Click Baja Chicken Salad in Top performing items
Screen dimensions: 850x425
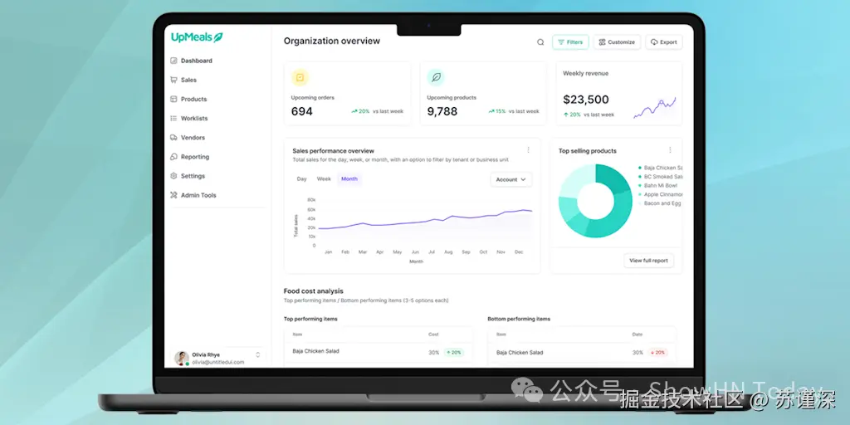point(315,351)
